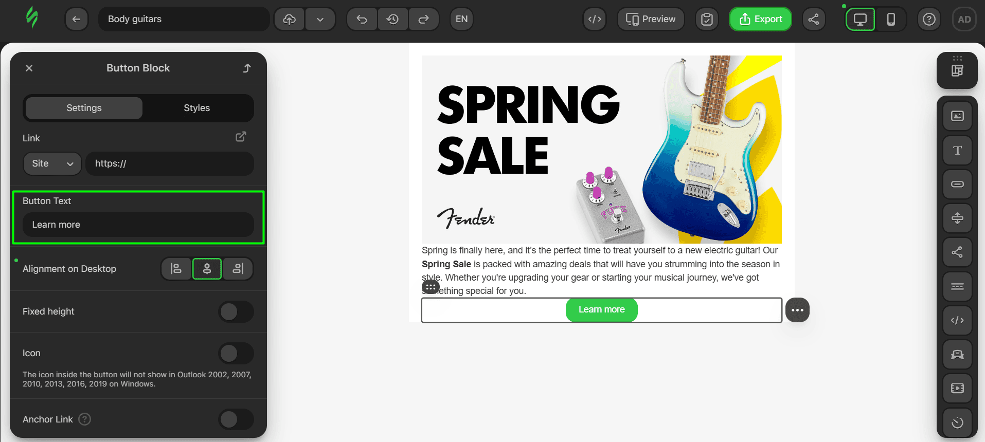Switch to the Styles tab
The width and height of the screenshot is (985, 442).
point(197,108)
